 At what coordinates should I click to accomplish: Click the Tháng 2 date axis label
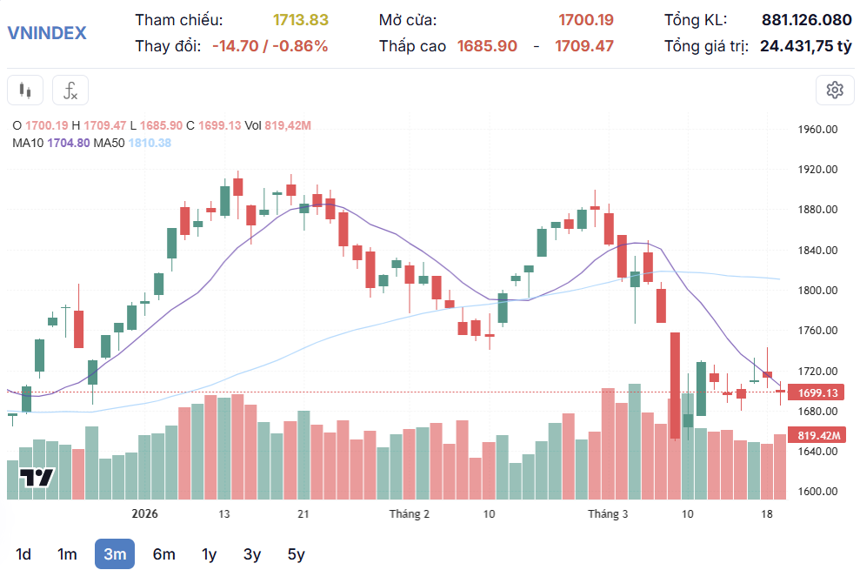(x=410, y=514)
